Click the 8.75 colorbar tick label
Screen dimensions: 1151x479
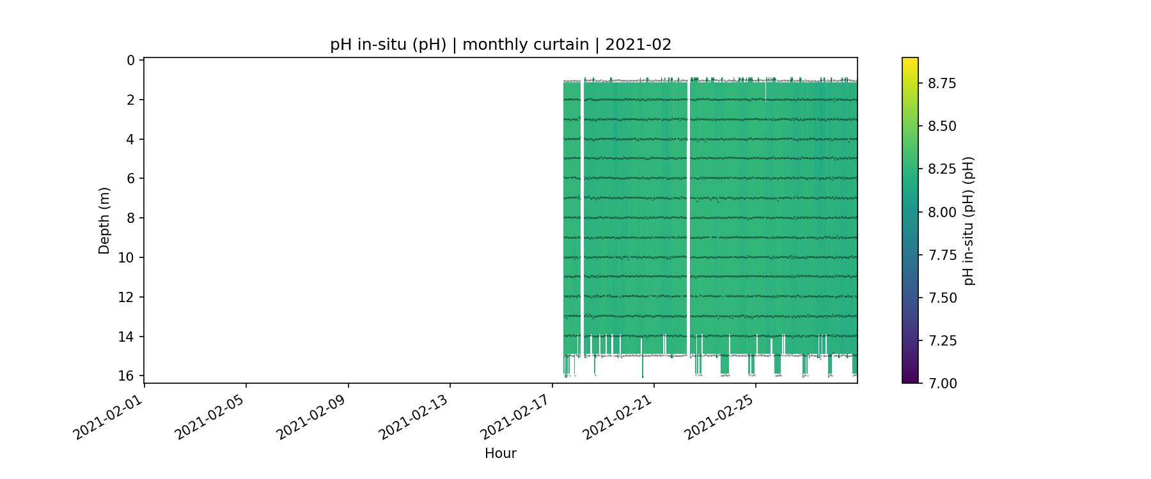(x=942, y=83)
